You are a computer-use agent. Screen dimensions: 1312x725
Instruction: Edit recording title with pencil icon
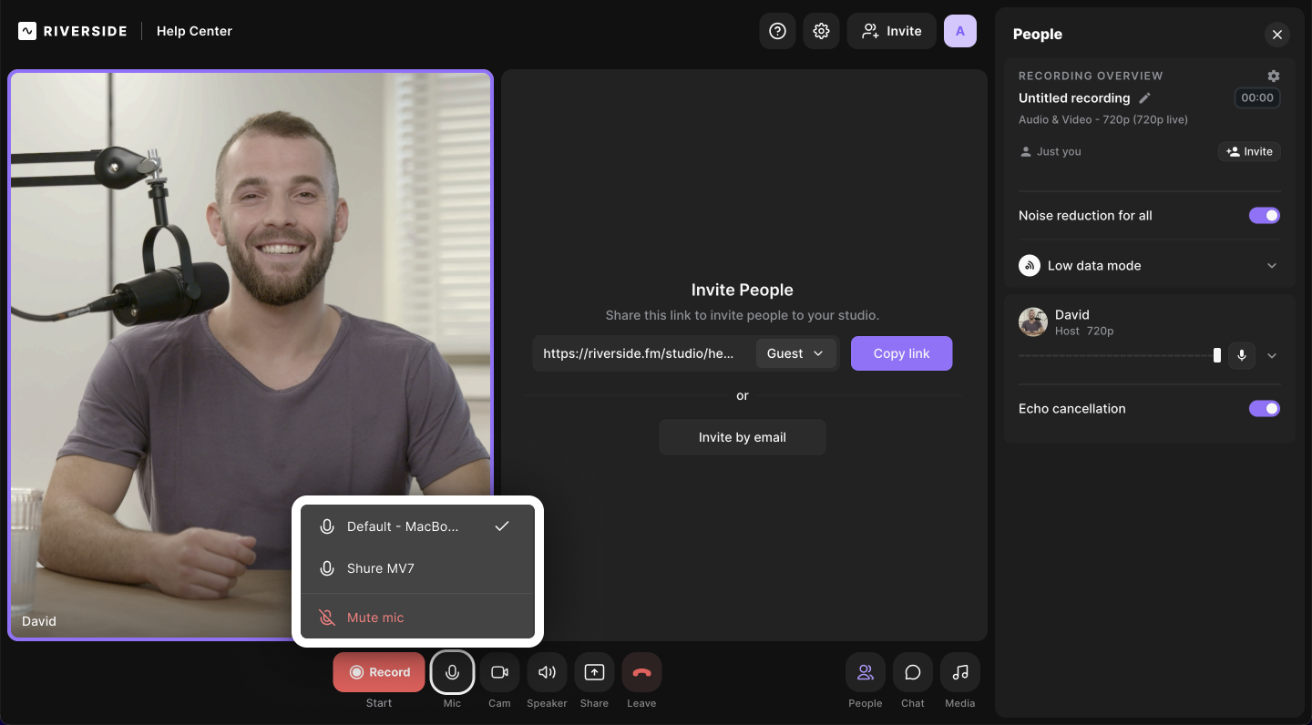pyautogui.click(x=1145, y=98)
